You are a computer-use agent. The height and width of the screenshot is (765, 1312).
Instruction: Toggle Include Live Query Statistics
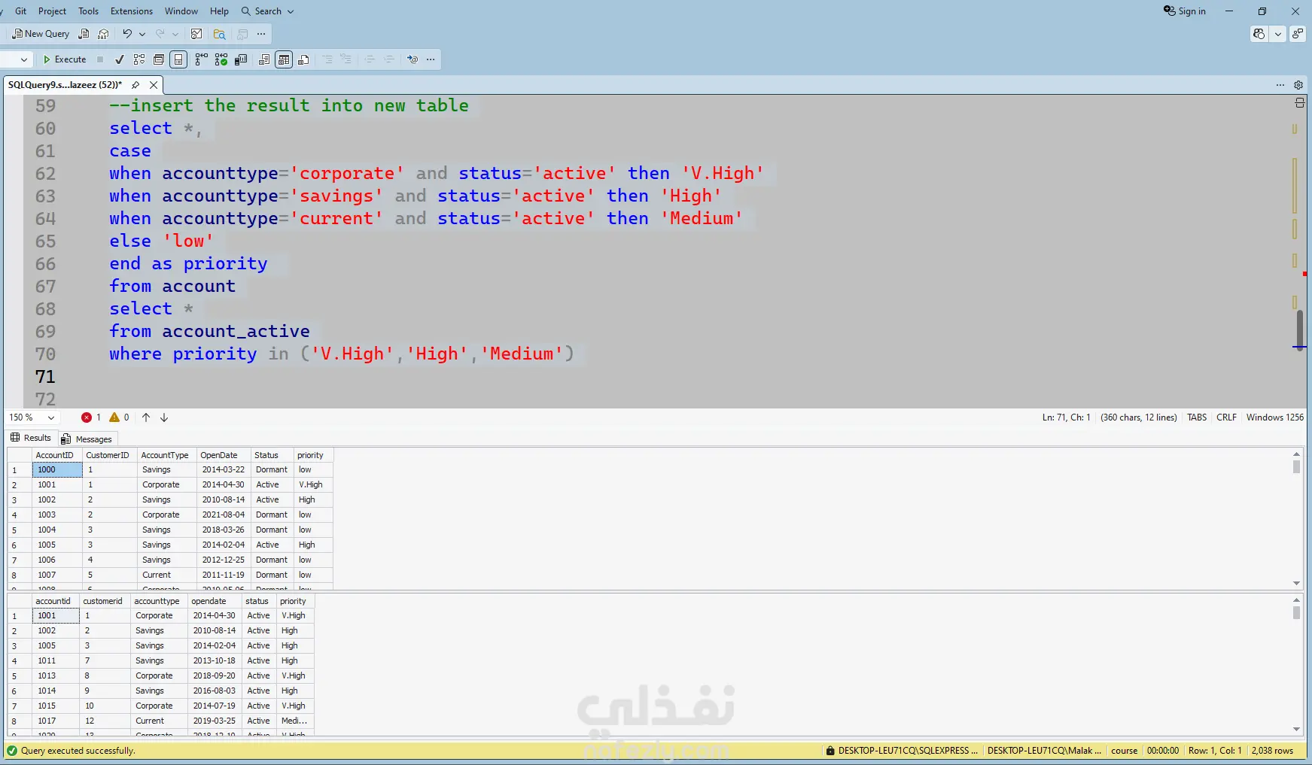[x=221, y=59]
